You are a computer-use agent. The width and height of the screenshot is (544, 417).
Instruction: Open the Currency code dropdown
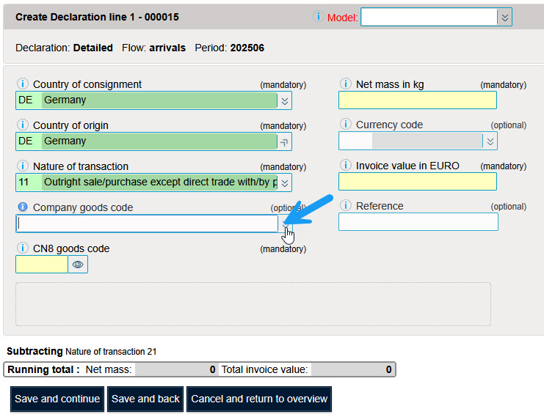tap(490, 141)
